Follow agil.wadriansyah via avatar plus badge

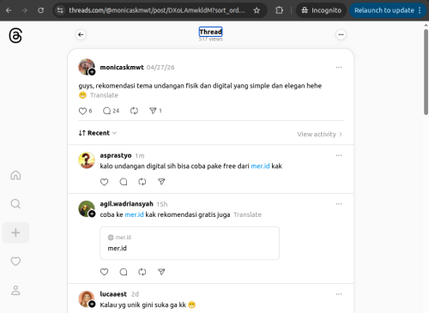pos(92,214)
